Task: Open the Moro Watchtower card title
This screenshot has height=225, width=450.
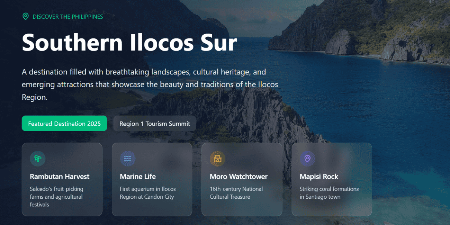Action: click(x=238, y=177)
